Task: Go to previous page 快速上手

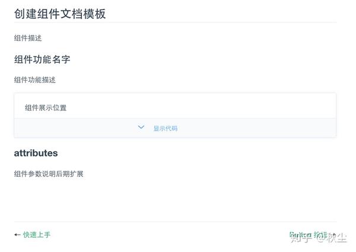Action: click(37, 235)
